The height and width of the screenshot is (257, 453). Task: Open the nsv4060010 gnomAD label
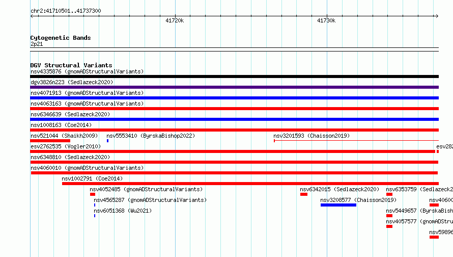(87, 168)
